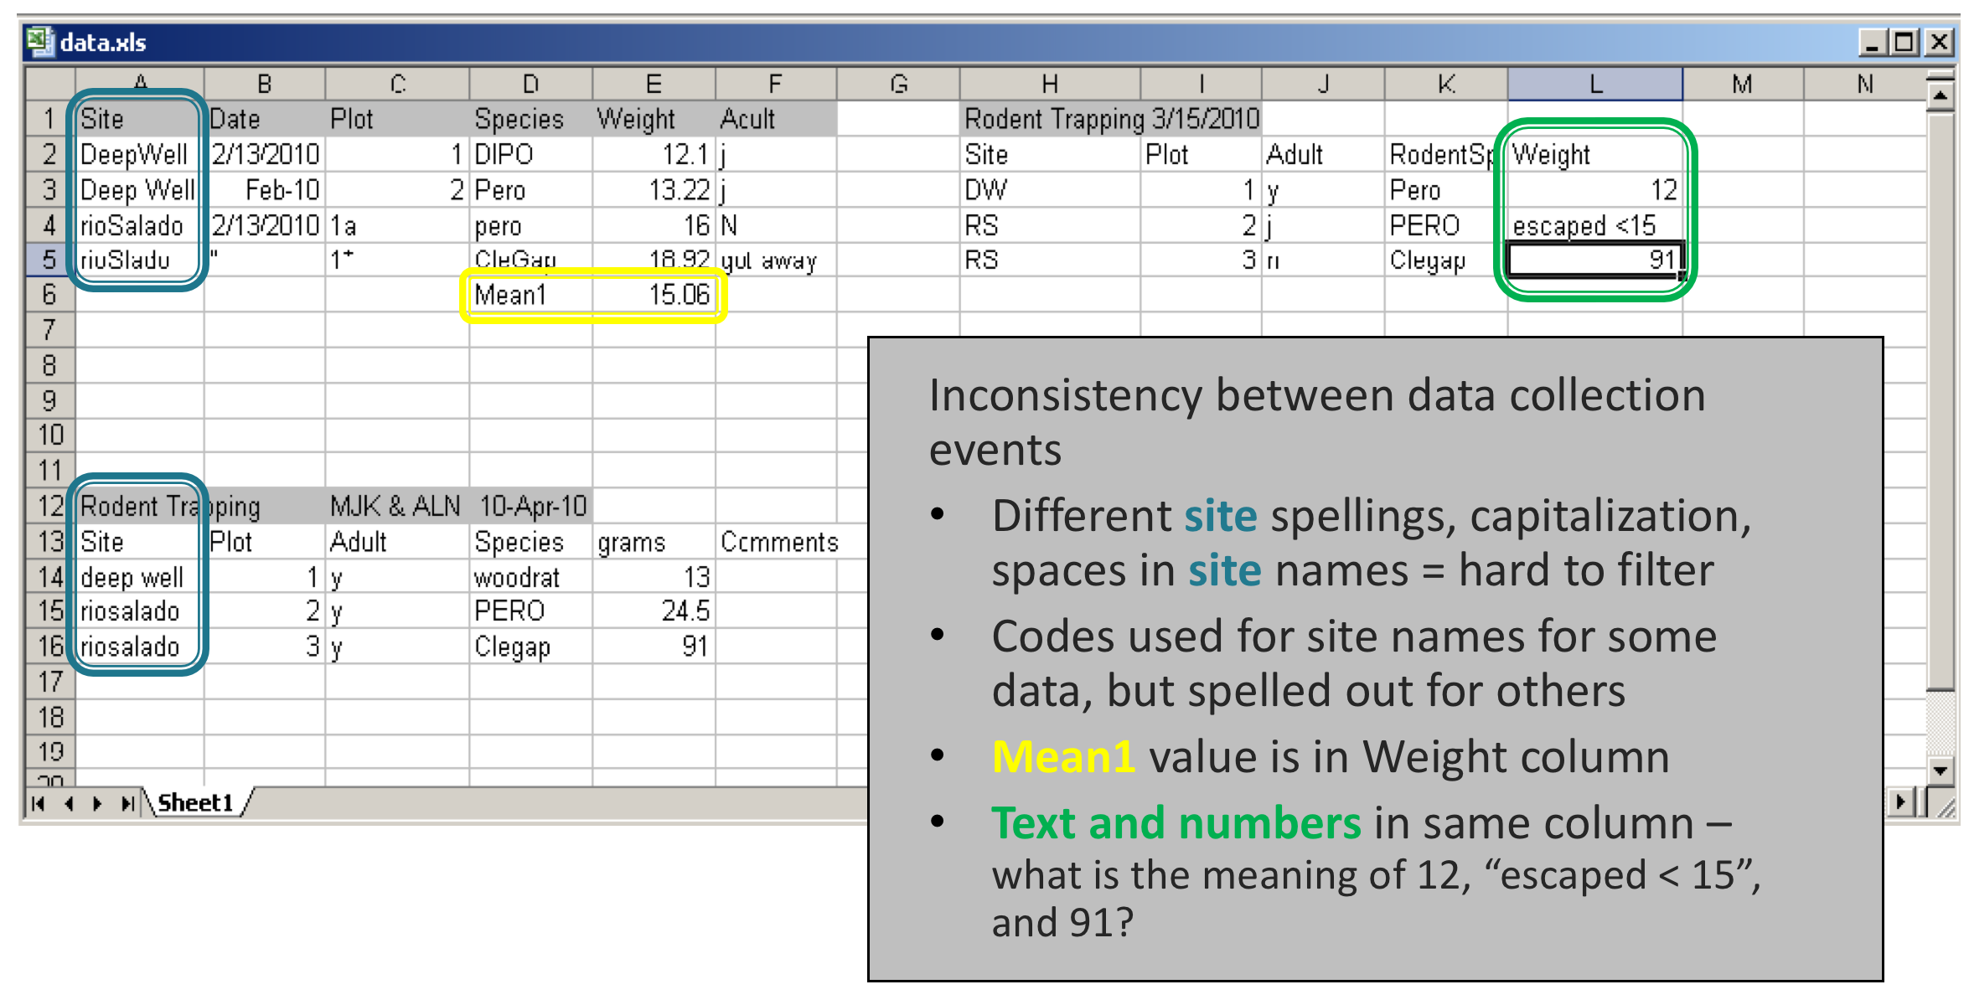
Task: Click the horizontal scrollbar right arrow
Action: coord(1902,802)
